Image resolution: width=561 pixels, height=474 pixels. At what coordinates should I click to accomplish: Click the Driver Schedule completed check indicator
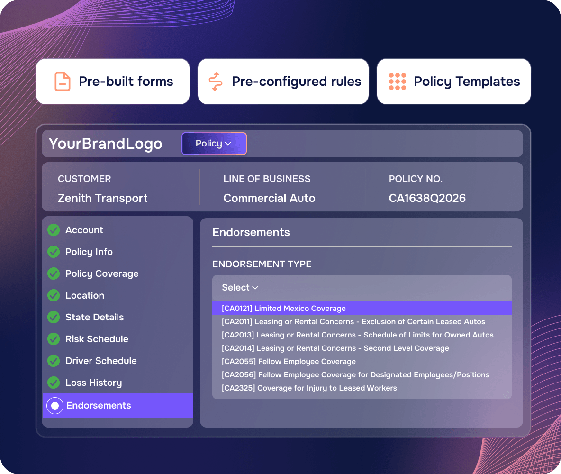coord(54,361)
